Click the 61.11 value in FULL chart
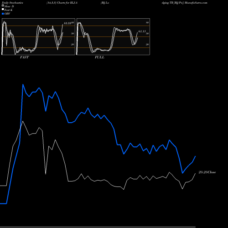This screenshot has width=228, height=228. 142,31
